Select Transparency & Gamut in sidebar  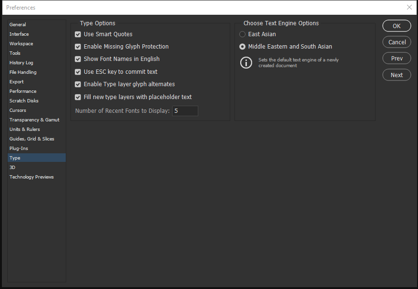pos(34,120)
